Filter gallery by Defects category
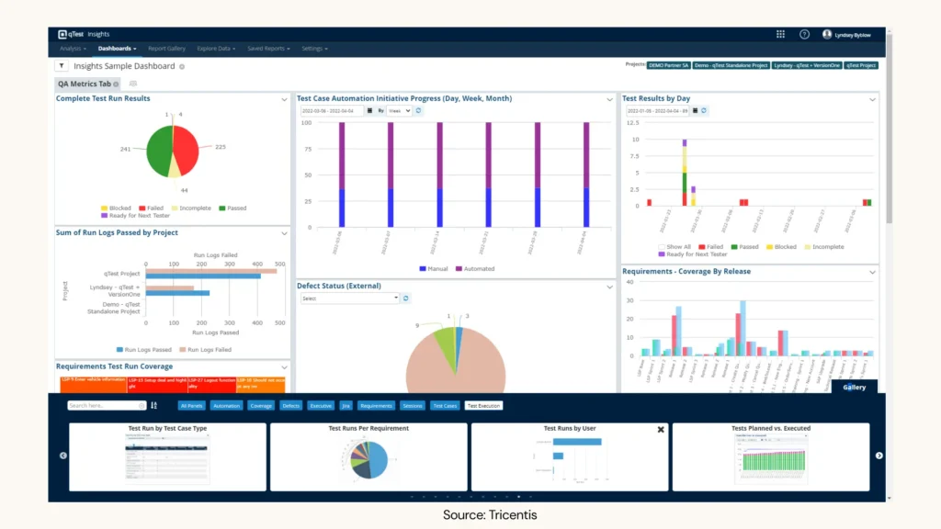 click(290, 405)
